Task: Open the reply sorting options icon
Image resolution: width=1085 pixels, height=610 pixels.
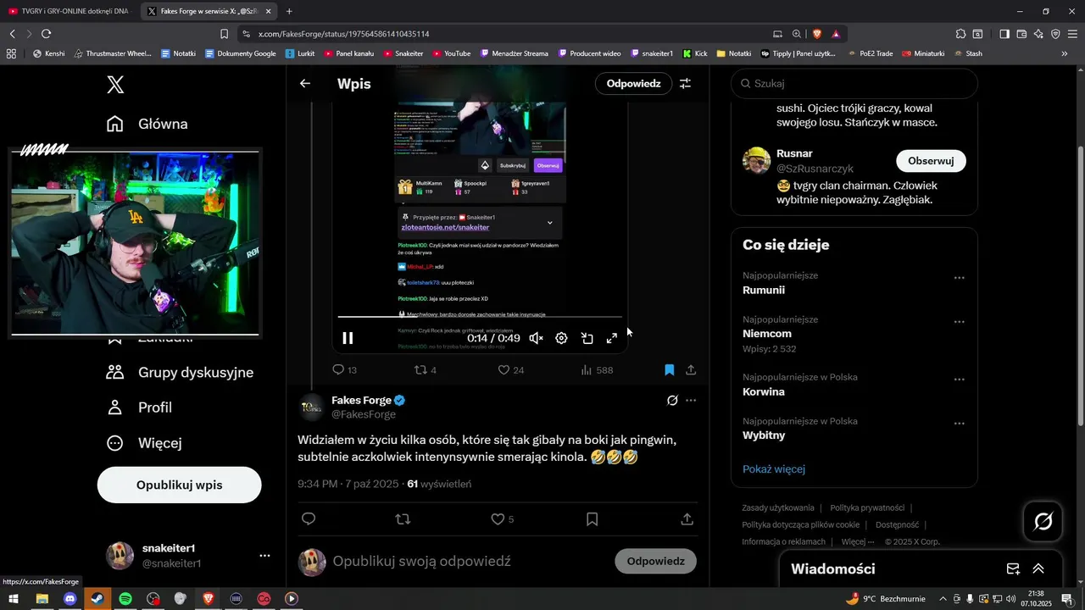Action: pos(685,84)
